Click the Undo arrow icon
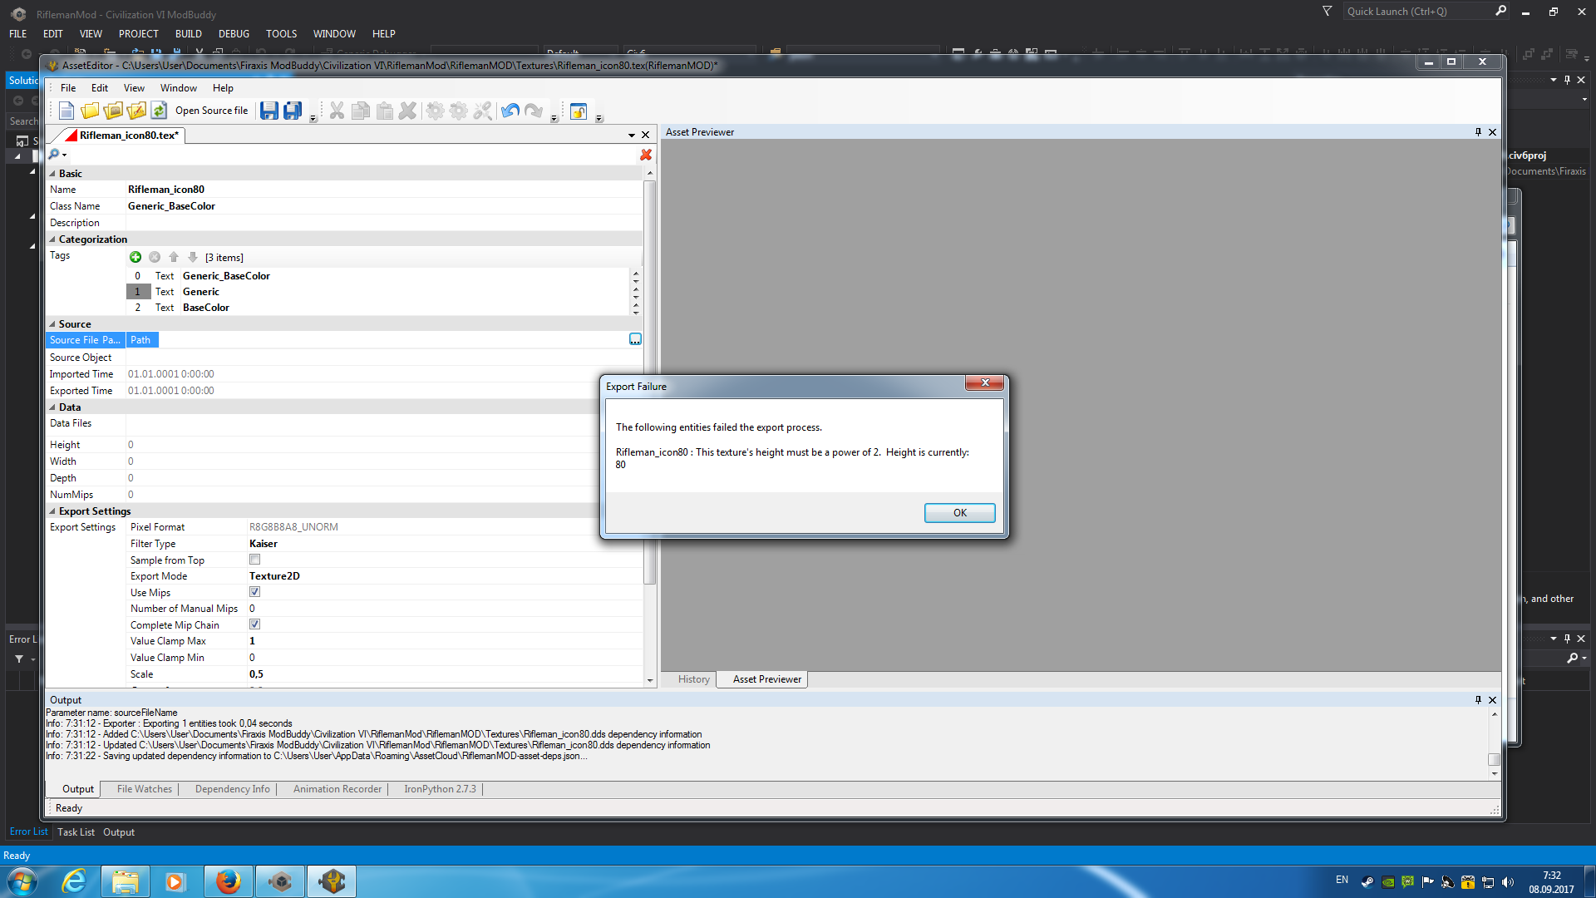 coord(510,111)
